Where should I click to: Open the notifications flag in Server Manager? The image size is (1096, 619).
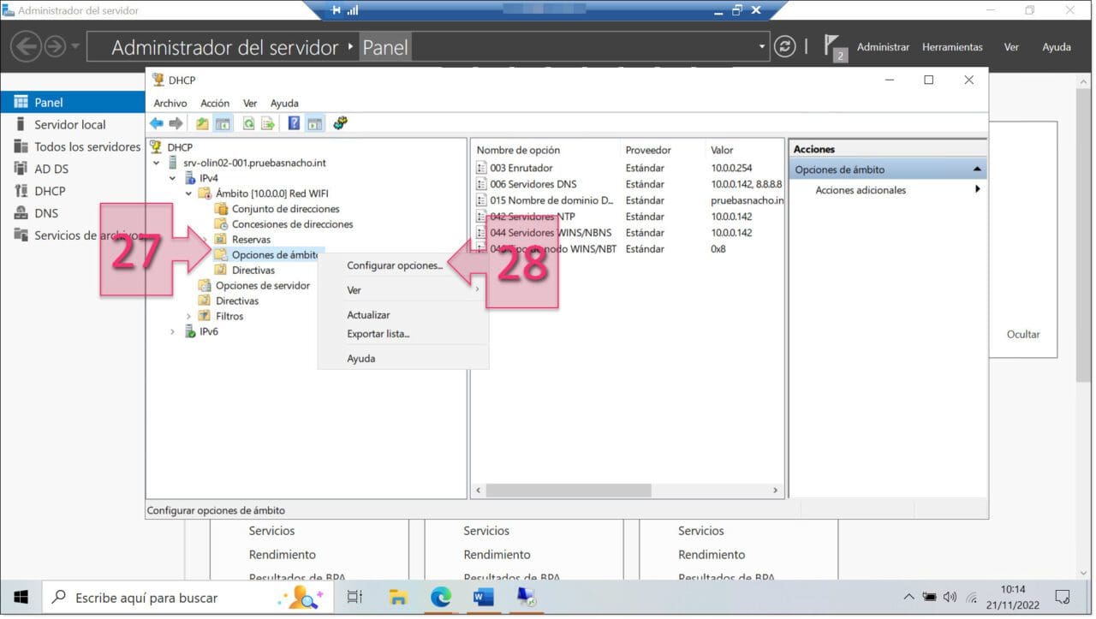tap(835, 47)
